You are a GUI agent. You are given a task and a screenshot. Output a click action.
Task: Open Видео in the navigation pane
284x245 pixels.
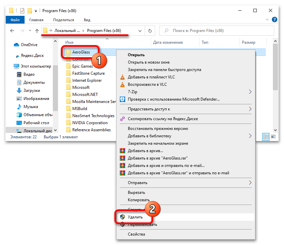click(x=26, y=74)
